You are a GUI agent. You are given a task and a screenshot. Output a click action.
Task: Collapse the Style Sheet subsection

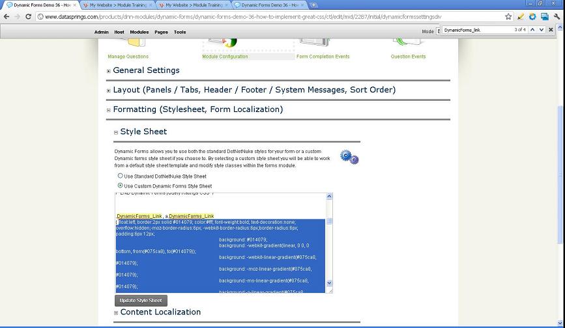pos(115,132)
